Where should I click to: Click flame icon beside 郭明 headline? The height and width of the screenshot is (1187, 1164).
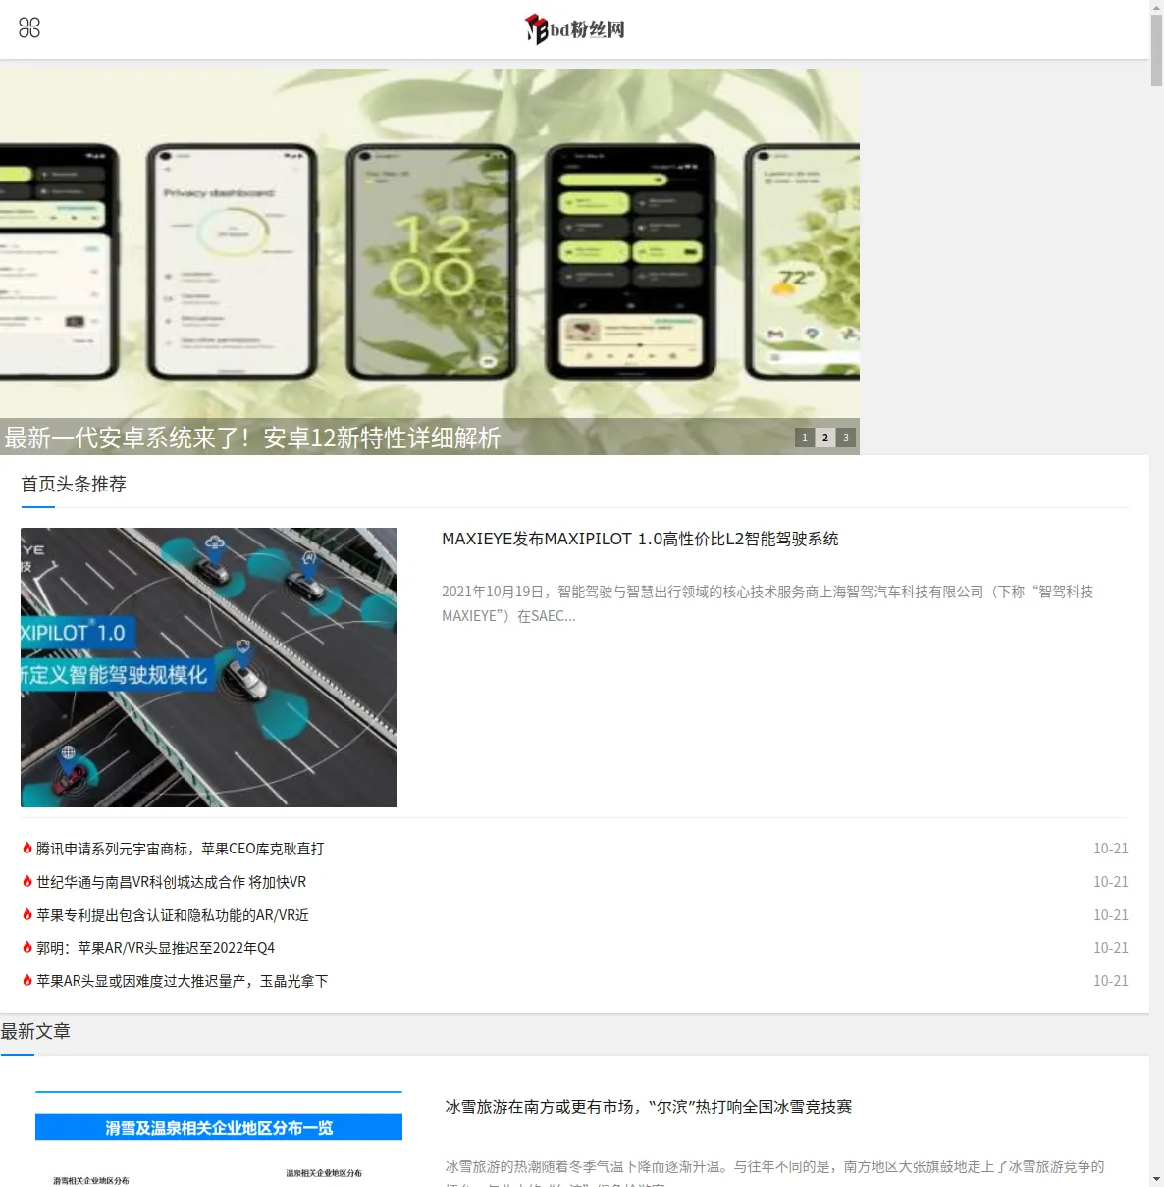[27, 947]
